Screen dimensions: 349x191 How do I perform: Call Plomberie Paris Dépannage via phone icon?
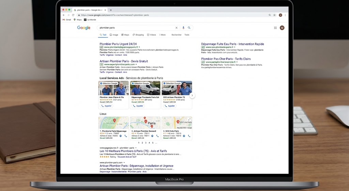tap(126, 136)
